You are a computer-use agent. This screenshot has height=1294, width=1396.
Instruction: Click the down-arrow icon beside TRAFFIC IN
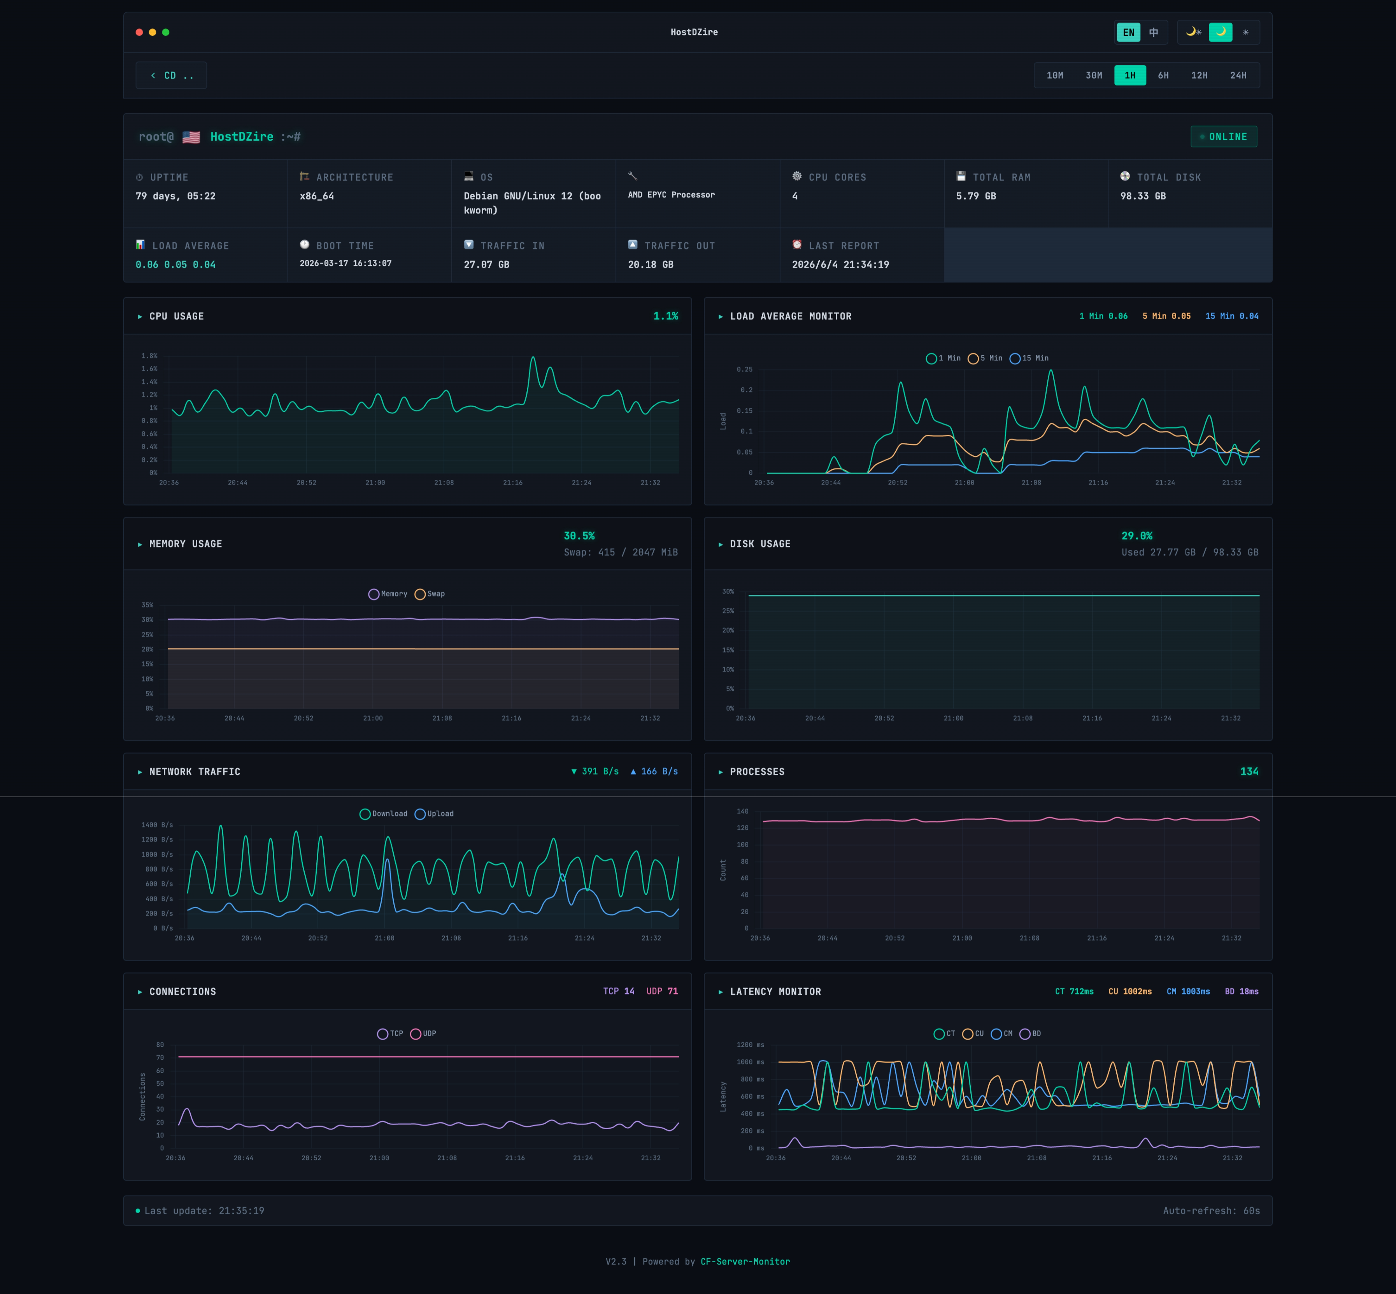coord(469,245)
